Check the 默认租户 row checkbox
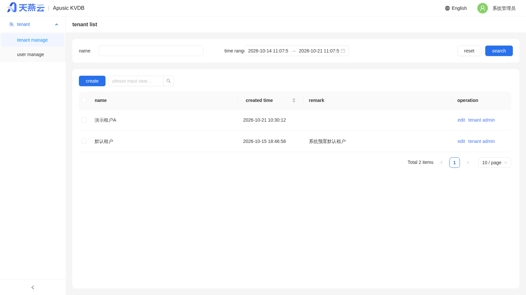 84,141
